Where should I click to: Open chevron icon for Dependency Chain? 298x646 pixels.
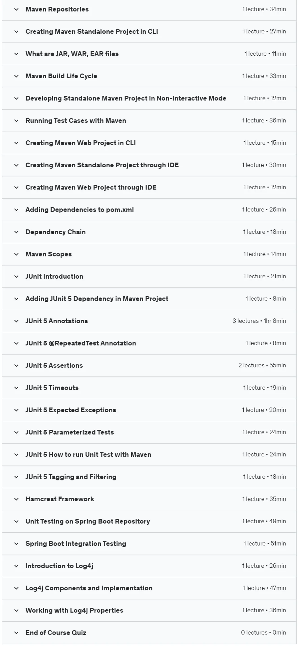[16, 232]
